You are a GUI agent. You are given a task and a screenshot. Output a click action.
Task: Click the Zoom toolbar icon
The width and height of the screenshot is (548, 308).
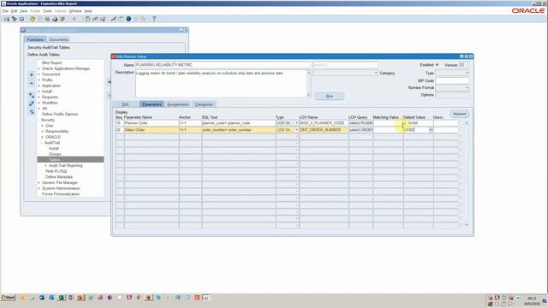tap(121, 19)
